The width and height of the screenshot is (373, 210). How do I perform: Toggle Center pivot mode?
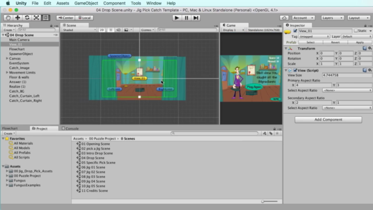pos(66,18)
